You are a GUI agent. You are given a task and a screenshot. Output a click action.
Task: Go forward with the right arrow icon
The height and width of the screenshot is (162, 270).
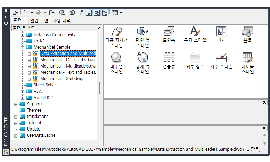(x=38, y=12)
